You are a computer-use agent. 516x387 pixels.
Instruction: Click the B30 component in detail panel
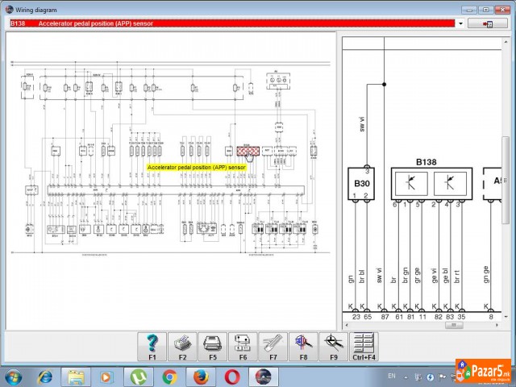(360, 184)
